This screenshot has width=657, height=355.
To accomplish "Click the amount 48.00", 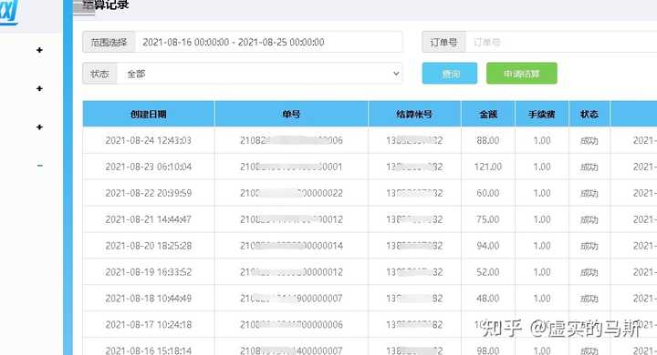I will (487, 299).
